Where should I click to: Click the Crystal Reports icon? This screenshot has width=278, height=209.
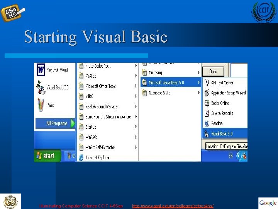click(x=207, y=113)
